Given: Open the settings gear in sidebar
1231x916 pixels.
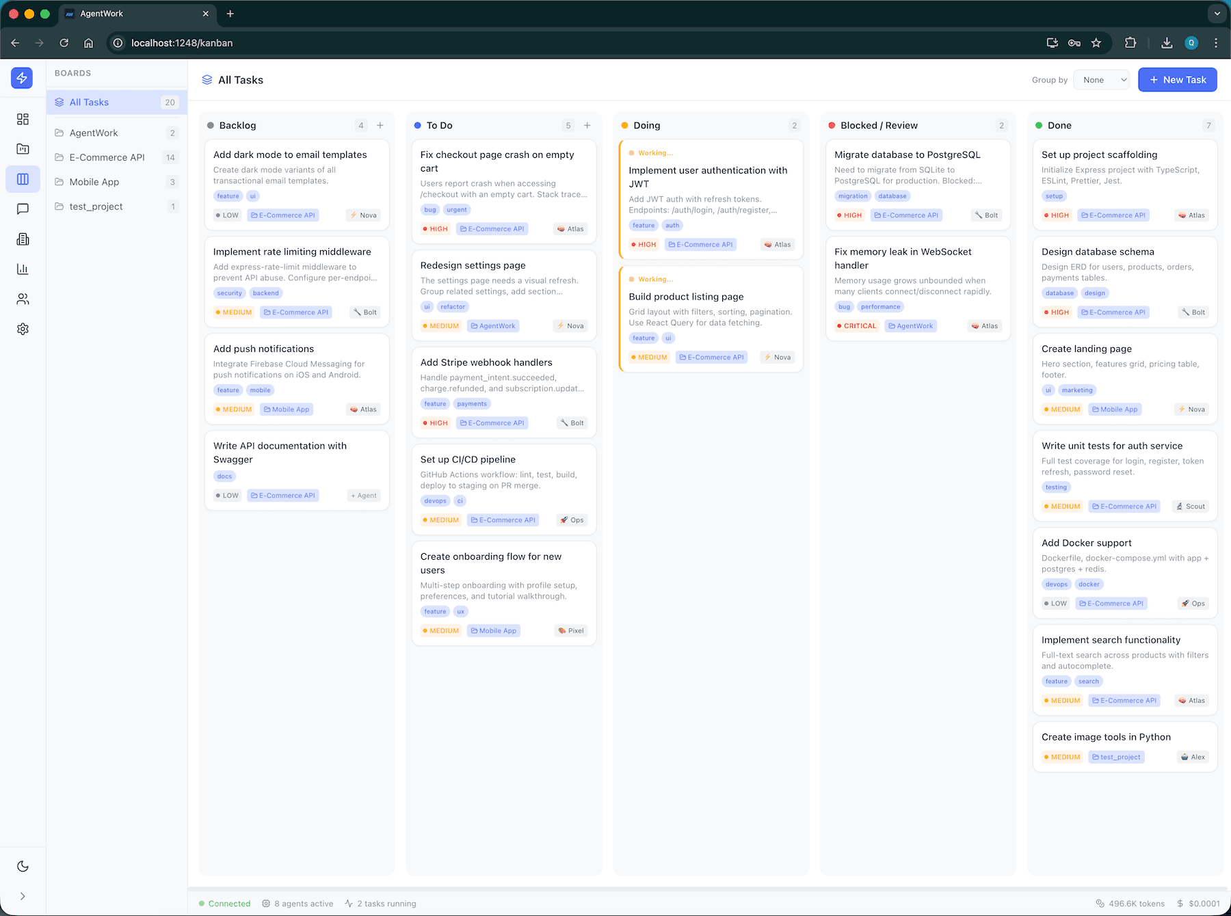Looking at the screenshot, I should (23, 329).
